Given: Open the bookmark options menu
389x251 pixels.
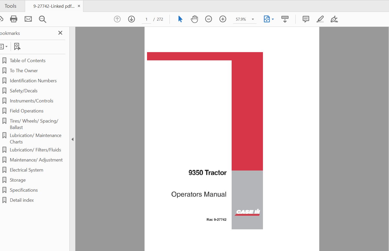Looking at the screenshot, I should point(4,46).
